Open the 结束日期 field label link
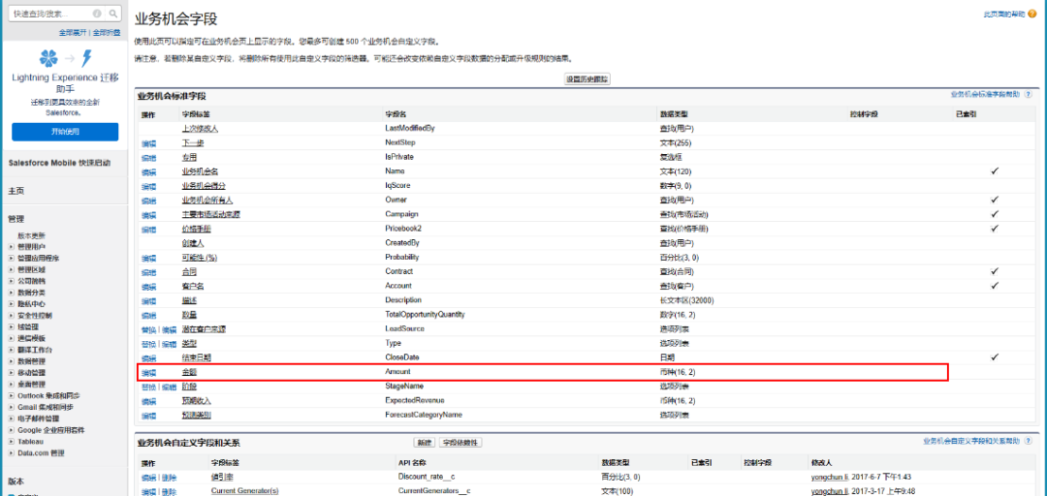The height and width of the screenshot is (496, 1047). [x=196, y=357]
